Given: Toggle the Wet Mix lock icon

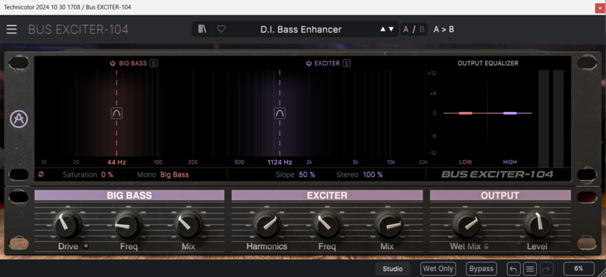Looking at the screenshot, I should (486, 246).
